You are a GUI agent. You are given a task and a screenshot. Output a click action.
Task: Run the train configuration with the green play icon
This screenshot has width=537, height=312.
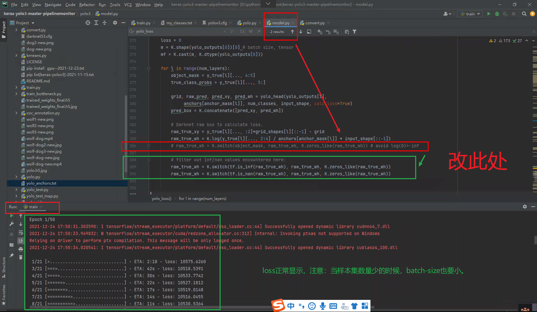[489, 14]
